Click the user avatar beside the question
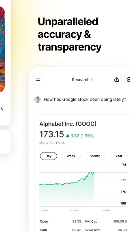The width and height of the screenshot is (130, 231). pyautogui.click(x=38, y=100)
